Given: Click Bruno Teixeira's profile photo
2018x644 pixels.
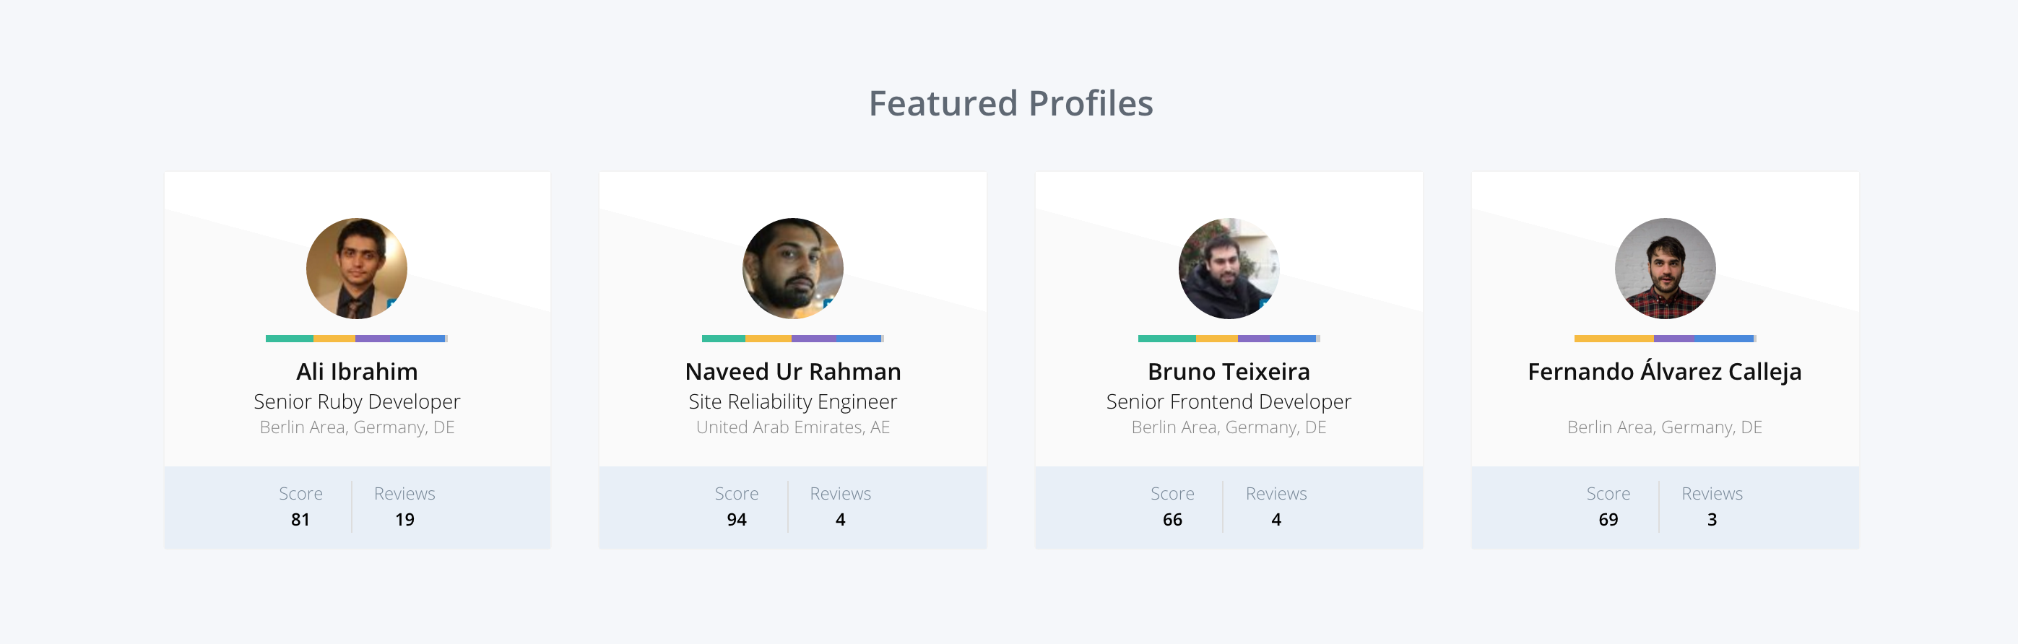Looking at the screenshot, I should (x=1229, y=268).
